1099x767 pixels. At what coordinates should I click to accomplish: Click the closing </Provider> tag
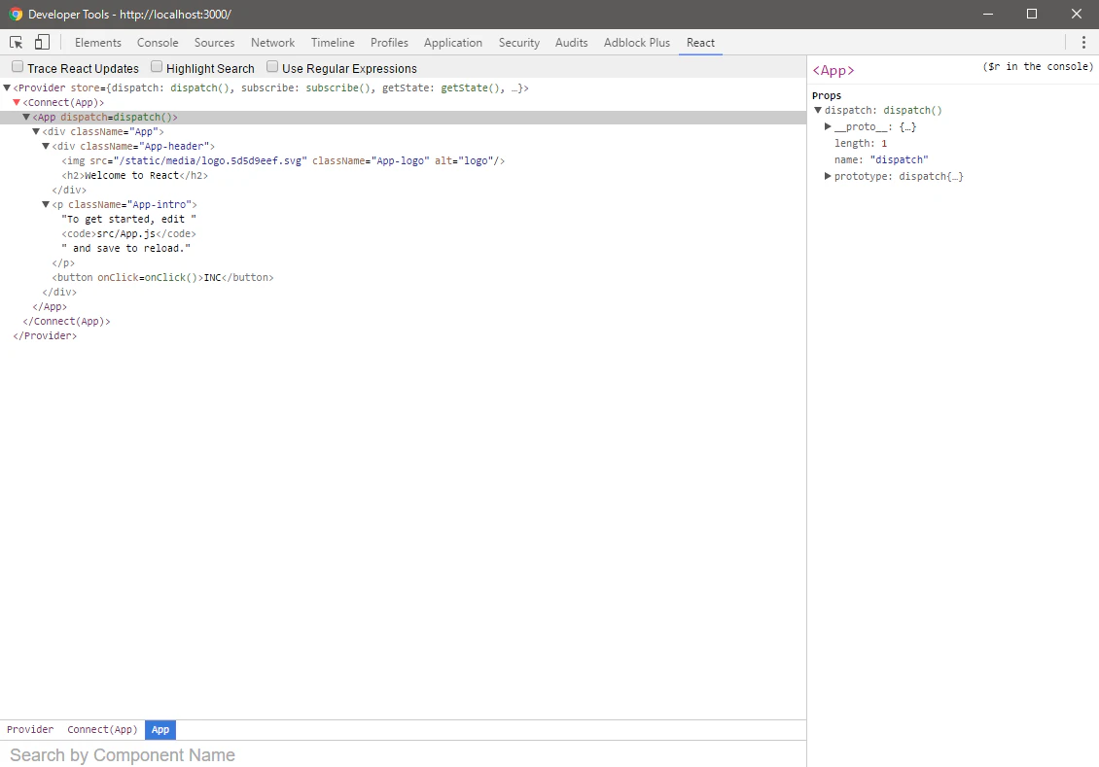coord(45,336)
